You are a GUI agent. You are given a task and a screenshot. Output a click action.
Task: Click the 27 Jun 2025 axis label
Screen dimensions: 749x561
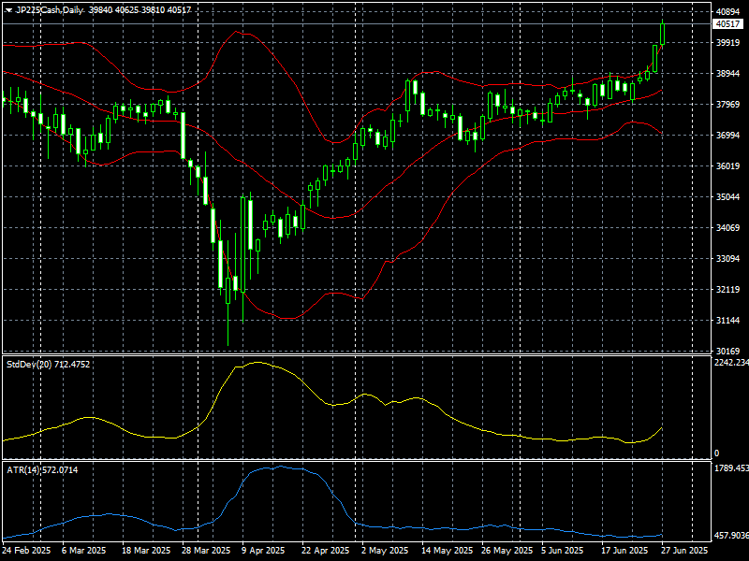[684, 549]
